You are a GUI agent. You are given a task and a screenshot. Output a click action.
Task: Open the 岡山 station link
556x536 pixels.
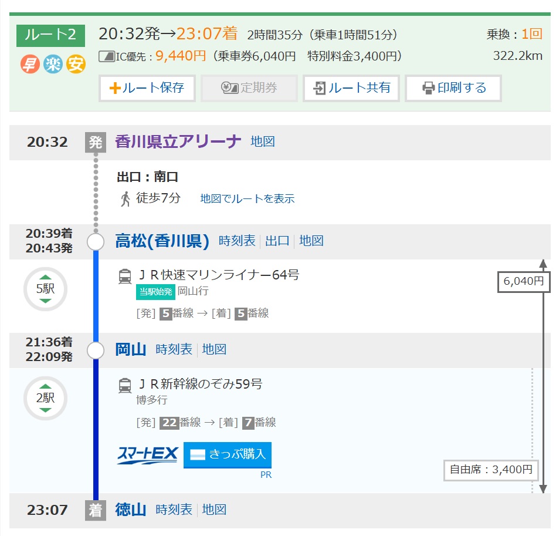click(x=130, y=350)
